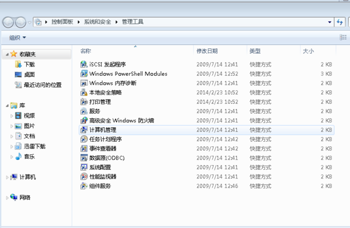The height and width of the screenshot is (228, 350).
Task: Go back with the Back arrow button
Action: [8, 22]
